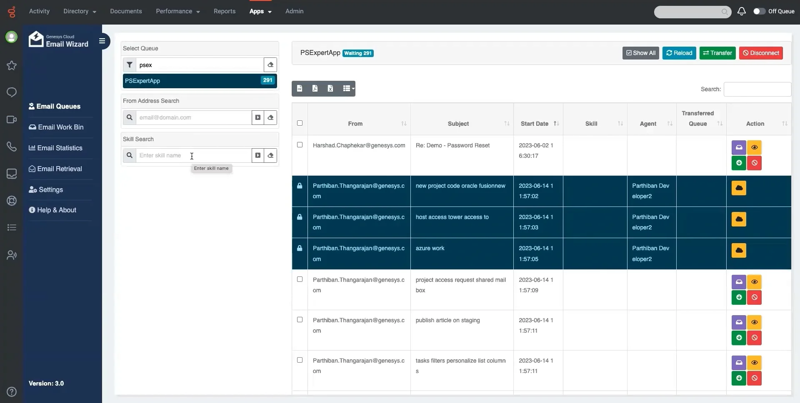Select the Harshad.Chaphekar email checkbox

(x=300, y=145)
